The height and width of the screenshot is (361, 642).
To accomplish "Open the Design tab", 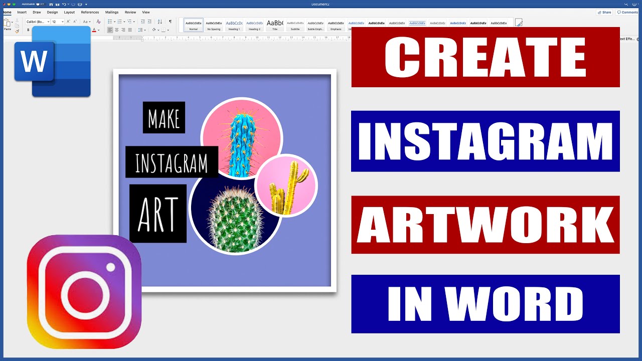I will point(52,12).
